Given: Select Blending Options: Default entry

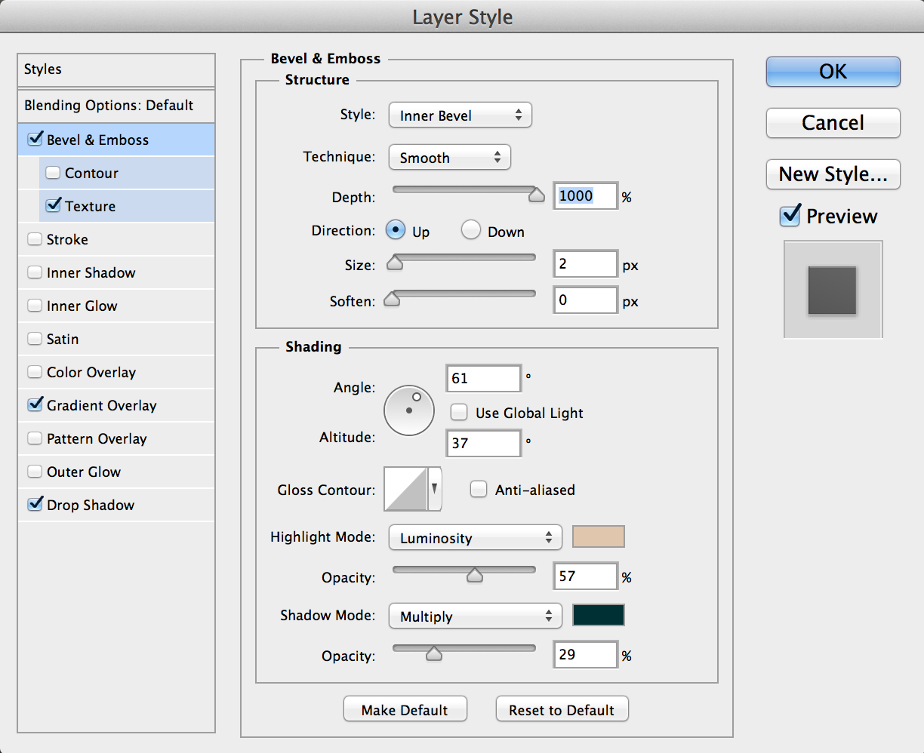Looking at the screenshot, I should tap(109, 106).
